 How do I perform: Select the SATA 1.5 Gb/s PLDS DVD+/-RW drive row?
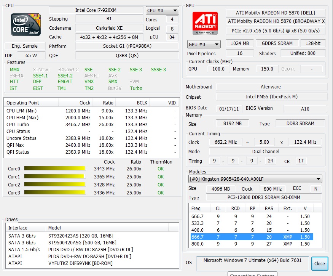click(x=92, y=249)
